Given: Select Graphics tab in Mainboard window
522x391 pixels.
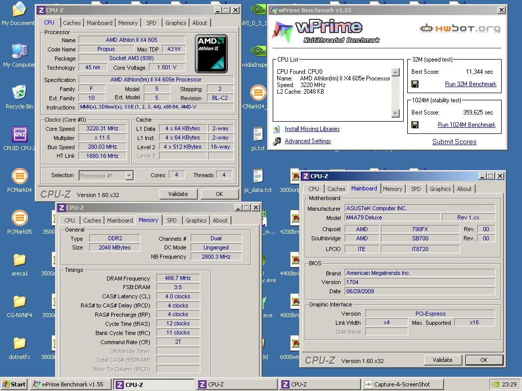Looking at the screenshot, I should [440, 189].
